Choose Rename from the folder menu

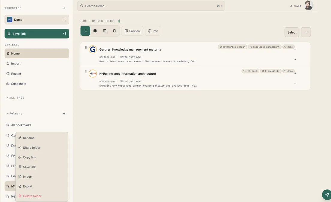[42, 138]
